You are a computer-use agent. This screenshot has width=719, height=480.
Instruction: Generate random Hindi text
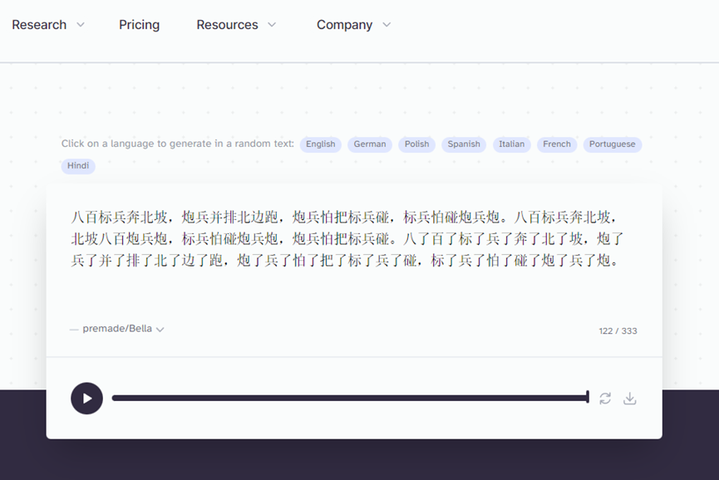point(78,166)
